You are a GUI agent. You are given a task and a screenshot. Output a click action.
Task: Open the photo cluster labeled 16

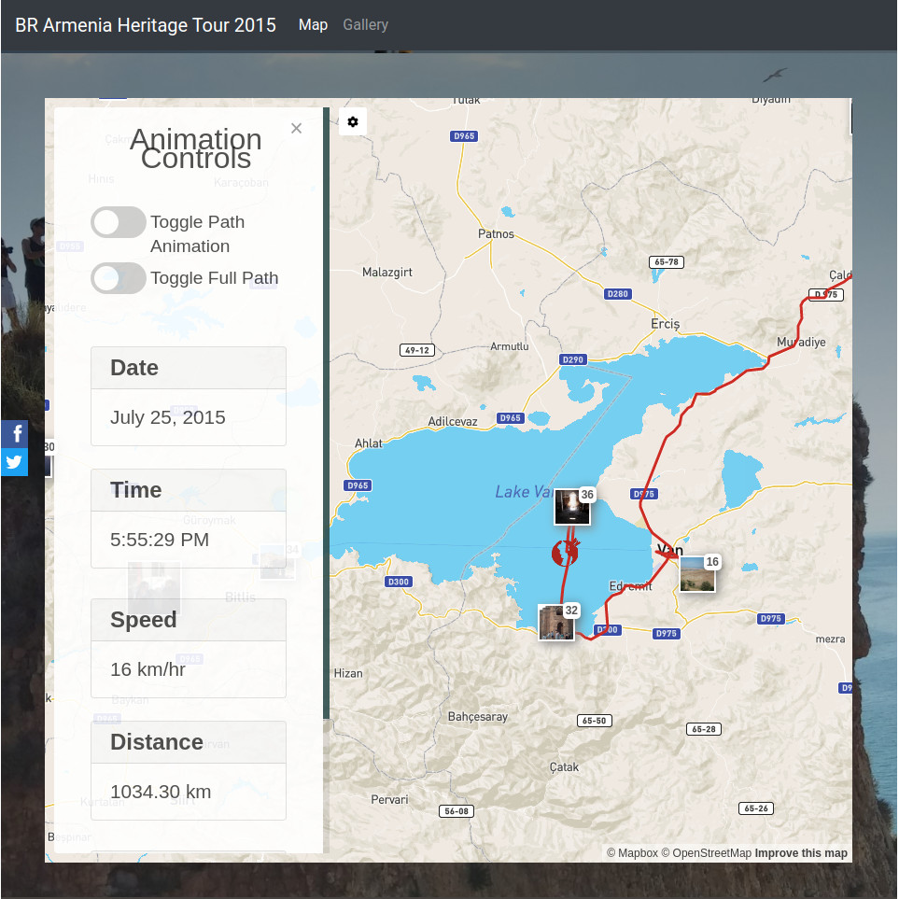click(x=696, y=573)
